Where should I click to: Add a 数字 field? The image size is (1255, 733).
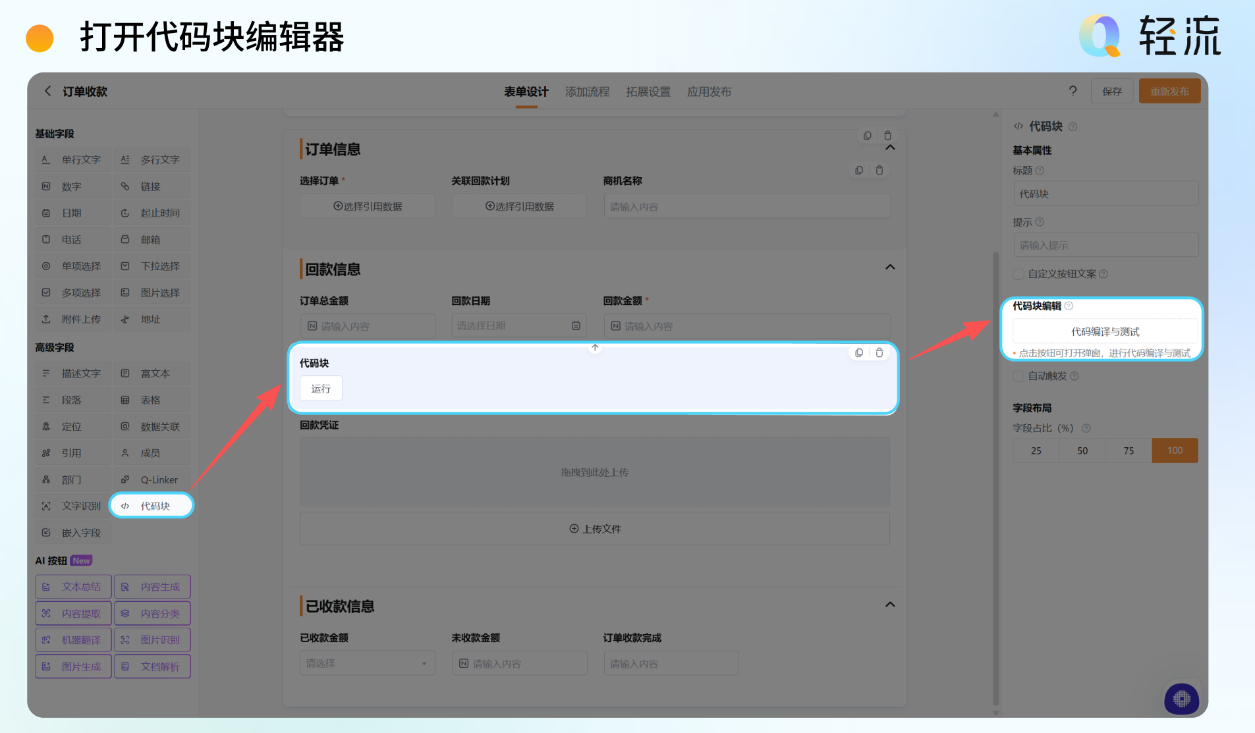pyautogui.click(x=73, y=186)
